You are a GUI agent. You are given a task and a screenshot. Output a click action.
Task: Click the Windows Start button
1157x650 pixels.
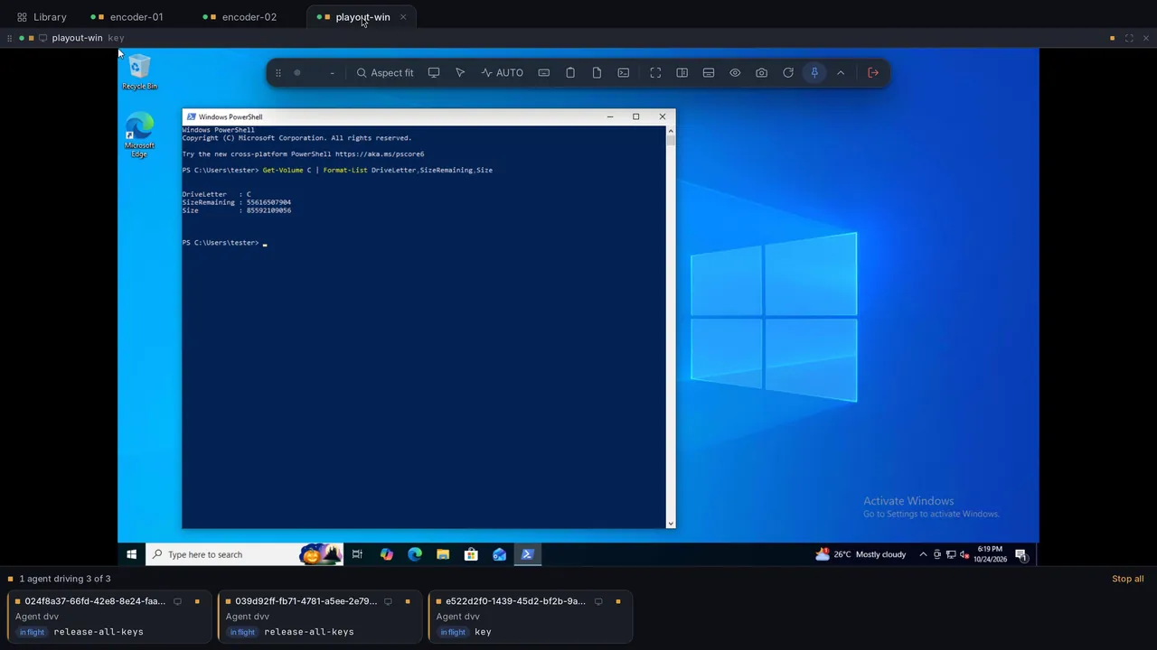[x=132, y=554]
